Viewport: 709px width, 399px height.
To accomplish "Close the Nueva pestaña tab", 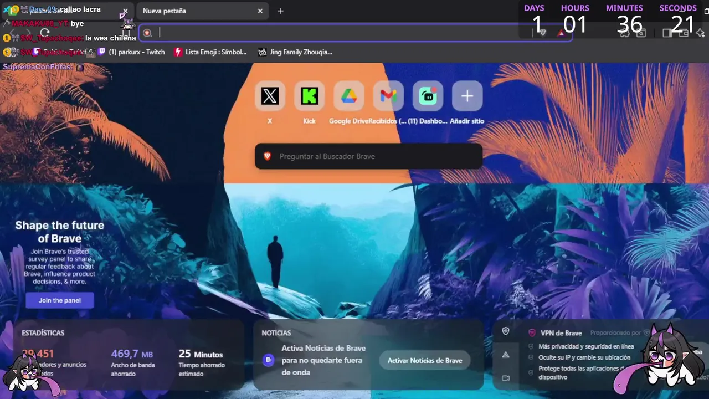I will pos(260,11).
